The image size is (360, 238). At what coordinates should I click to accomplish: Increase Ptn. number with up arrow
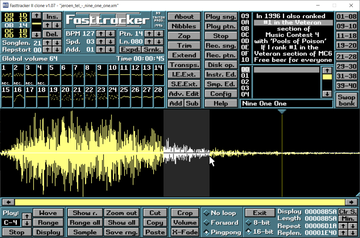click(149, 34)
